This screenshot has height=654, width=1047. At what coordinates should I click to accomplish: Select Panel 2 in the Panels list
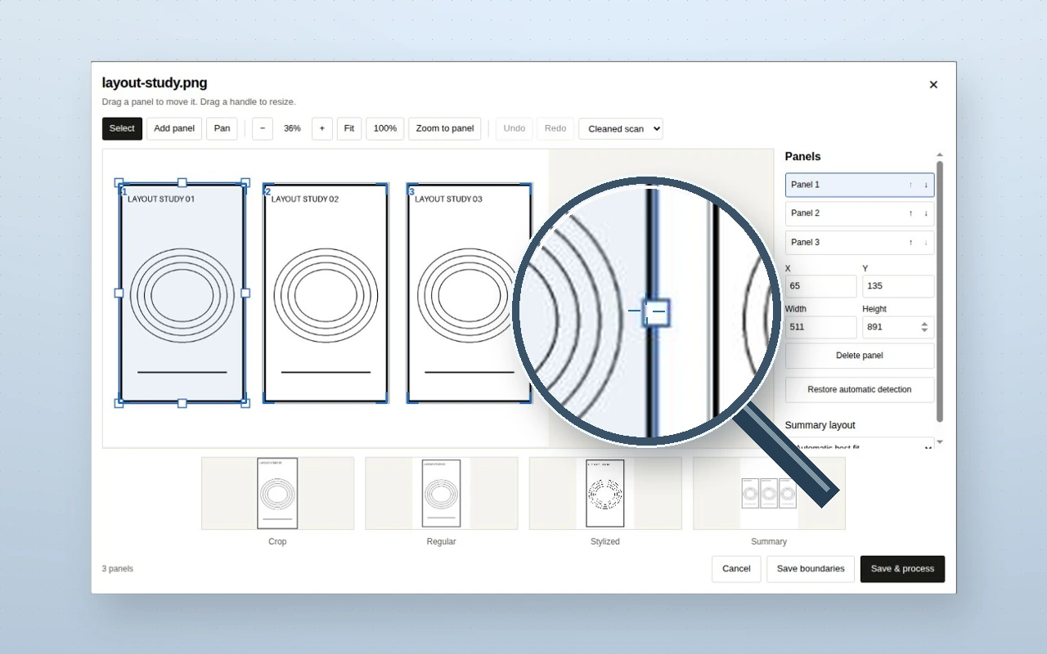click(x=860, y=213)
